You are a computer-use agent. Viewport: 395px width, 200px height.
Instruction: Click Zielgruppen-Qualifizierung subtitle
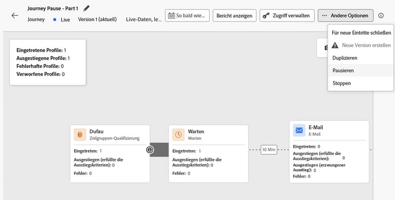(x=114, y=138)
